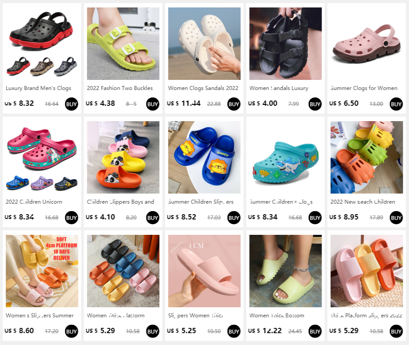Click BUY for Summer Clogs for Women
Viewport: 409px width, 345px height.
396,104
